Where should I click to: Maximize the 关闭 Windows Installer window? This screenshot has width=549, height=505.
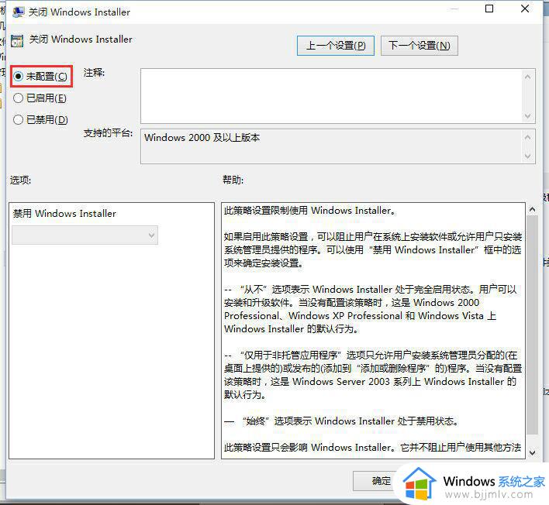coord(489,9)
